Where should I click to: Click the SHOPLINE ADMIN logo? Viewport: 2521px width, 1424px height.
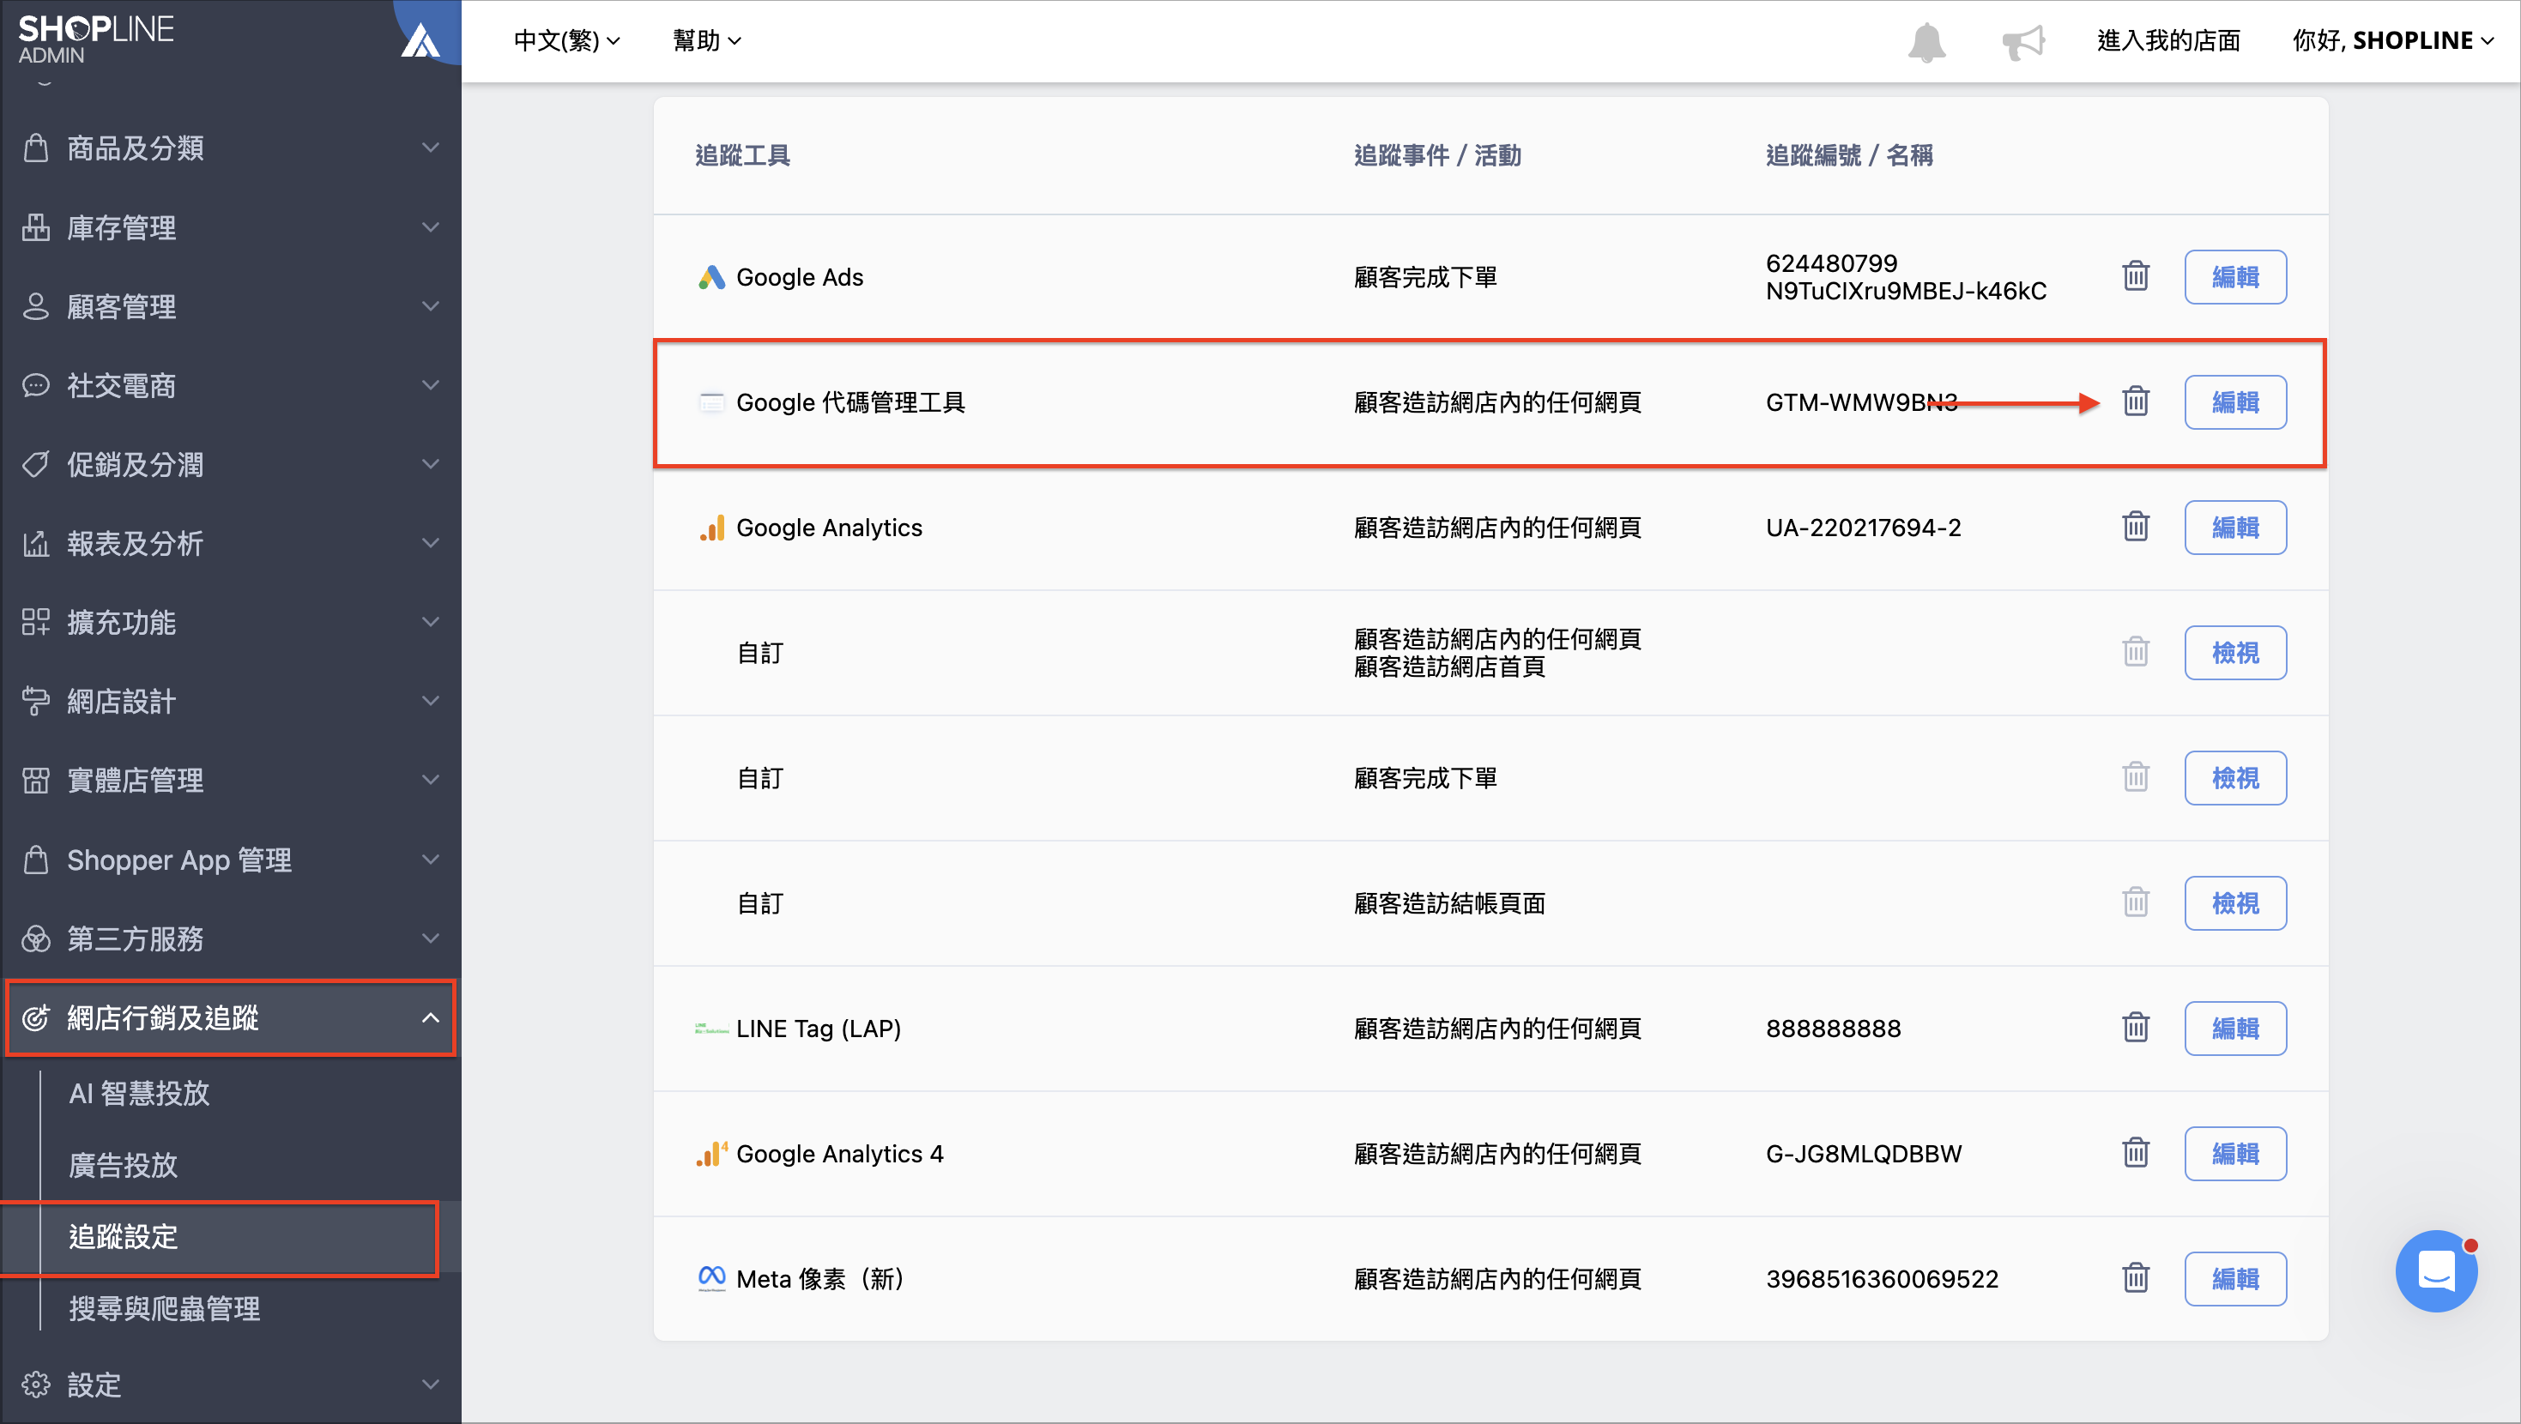(x=96, y=39)
